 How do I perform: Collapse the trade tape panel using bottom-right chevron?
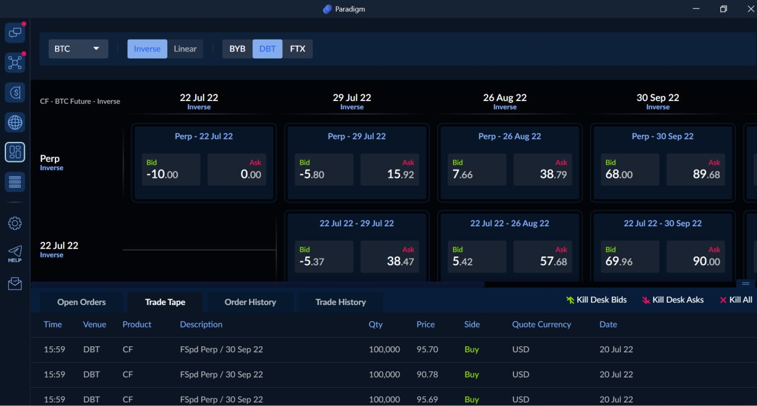[746, 283]
